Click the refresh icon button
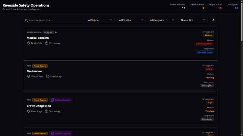243x136 pixels. click(x=213, y=20)
